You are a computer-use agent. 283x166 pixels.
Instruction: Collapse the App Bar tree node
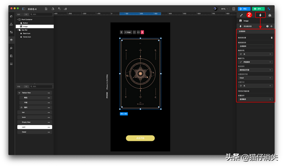click(18, 30)
